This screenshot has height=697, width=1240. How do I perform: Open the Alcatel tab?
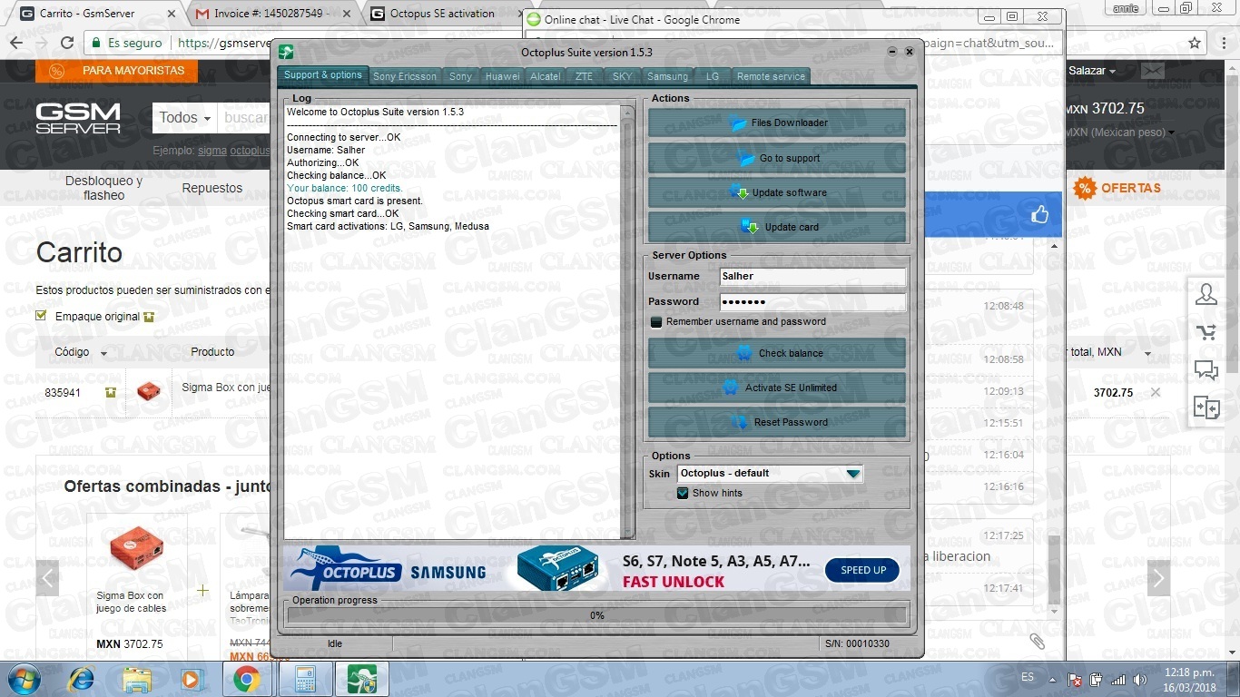coord(546,76)
